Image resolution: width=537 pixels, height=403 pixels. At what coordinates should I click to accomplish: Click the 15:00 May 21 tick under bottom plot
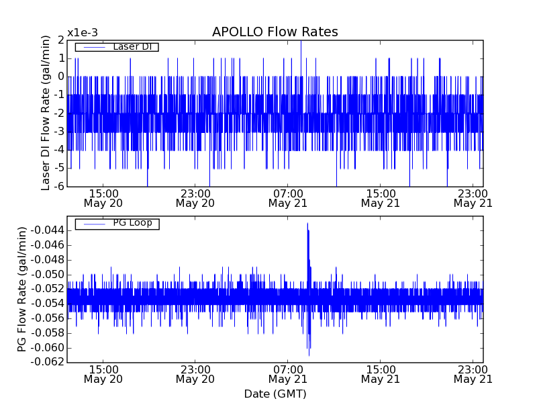(x=380, y=374)
